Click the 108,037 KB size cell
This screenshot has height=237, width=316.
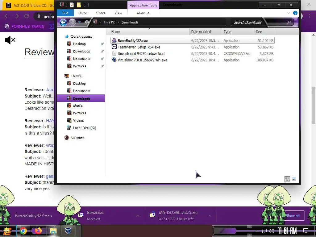coord(264,60)
